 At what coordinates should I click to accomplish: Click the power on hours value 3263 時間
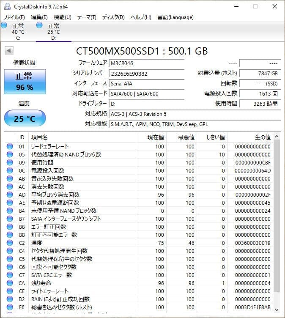point(260,104)
